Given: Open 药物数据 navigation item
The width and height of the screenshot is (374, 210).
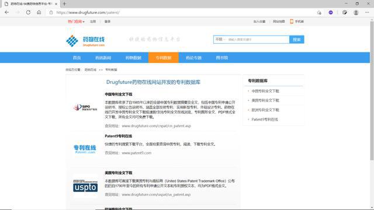Looking at the screenshot, I should pyautogui.click(x=133, y=58).
